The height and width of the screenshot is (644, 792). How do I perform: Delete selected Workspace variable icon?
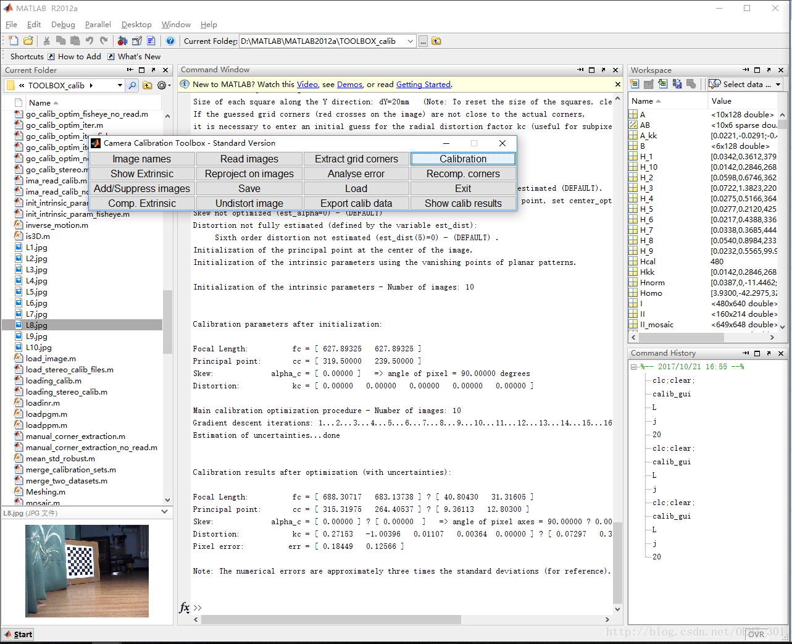691,84
